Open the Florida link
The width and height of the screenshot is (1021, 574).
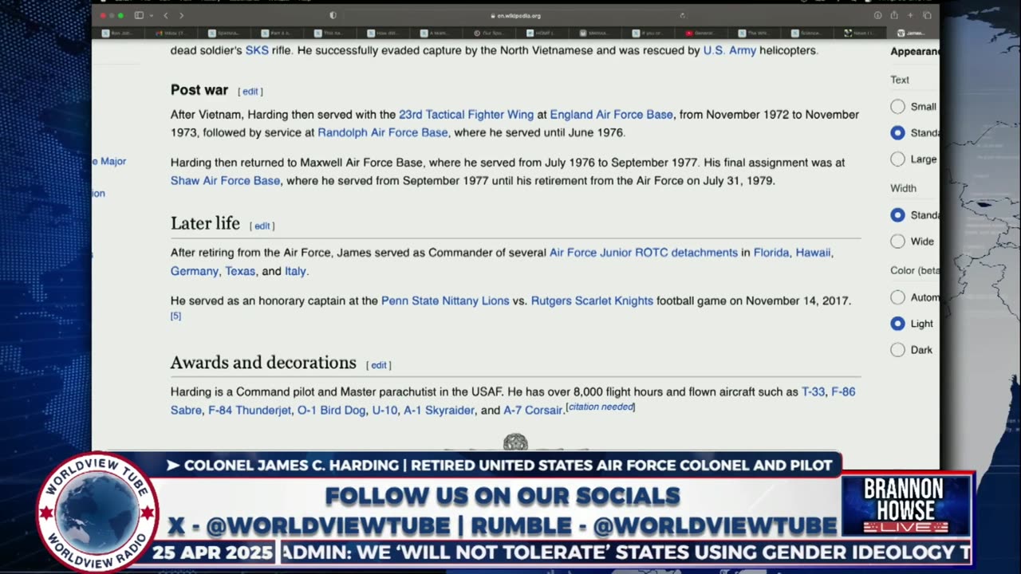tap(771, 253)
